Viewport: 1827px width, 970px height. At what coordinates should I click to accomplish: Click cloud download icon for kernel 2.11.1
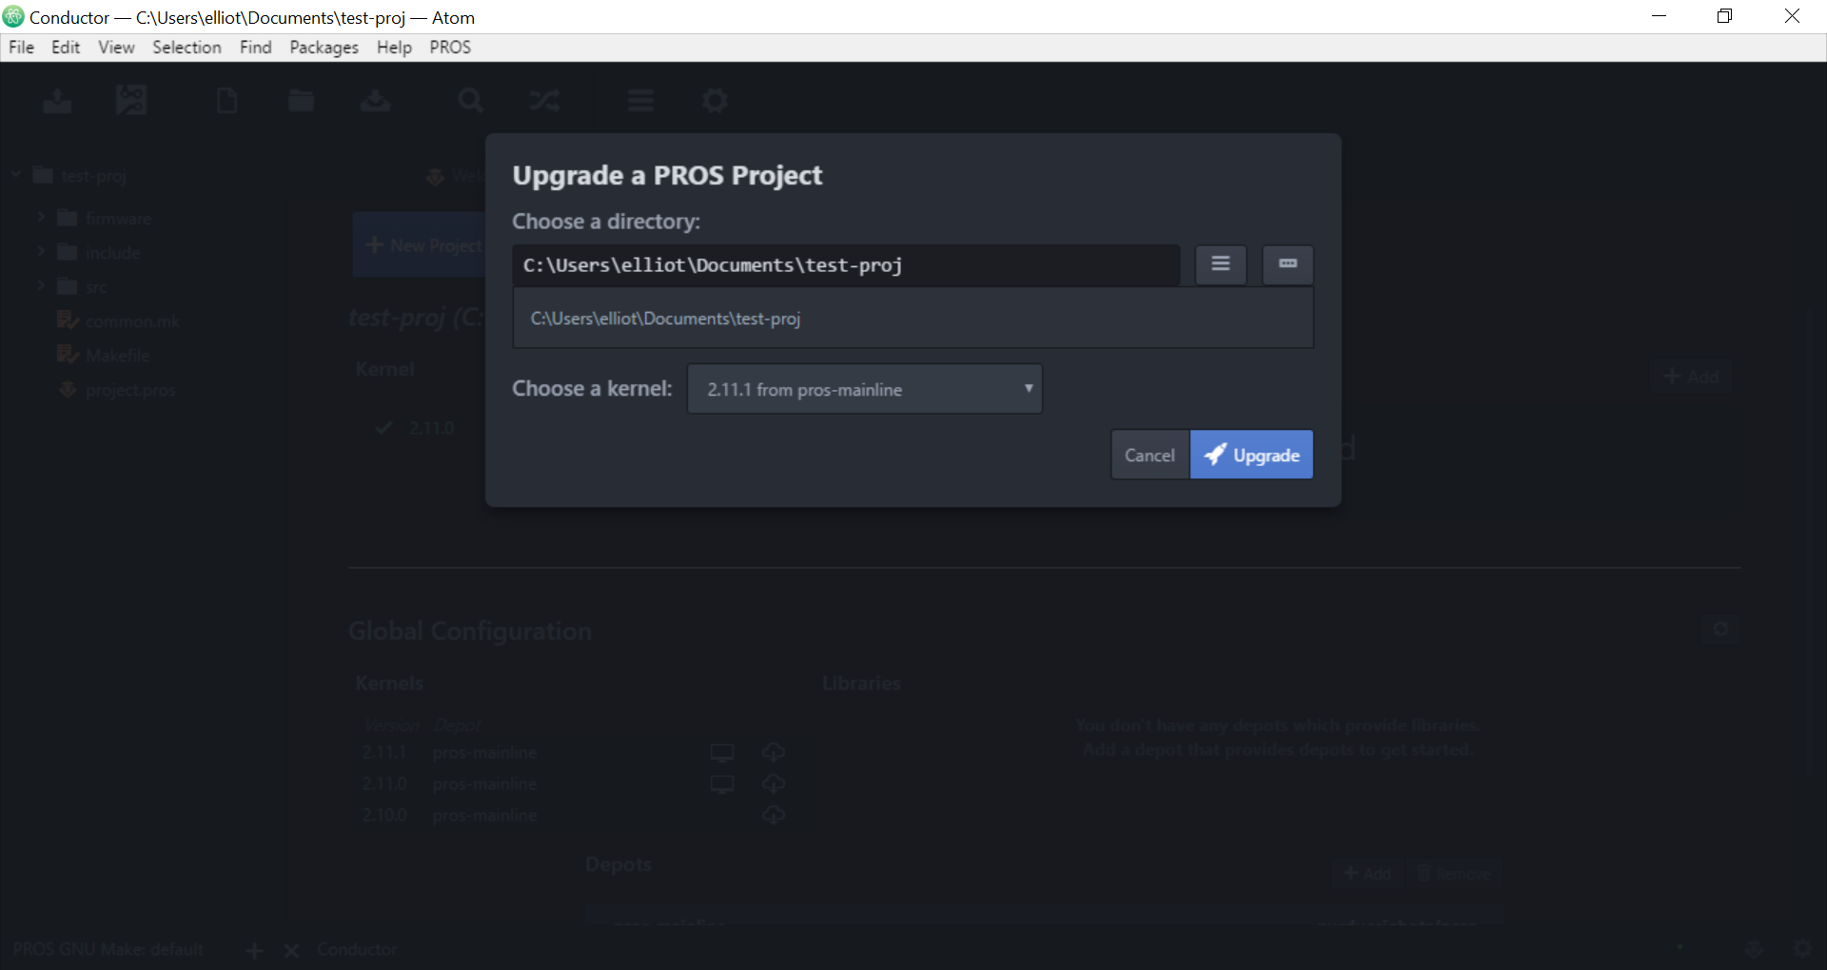point(774,753)
